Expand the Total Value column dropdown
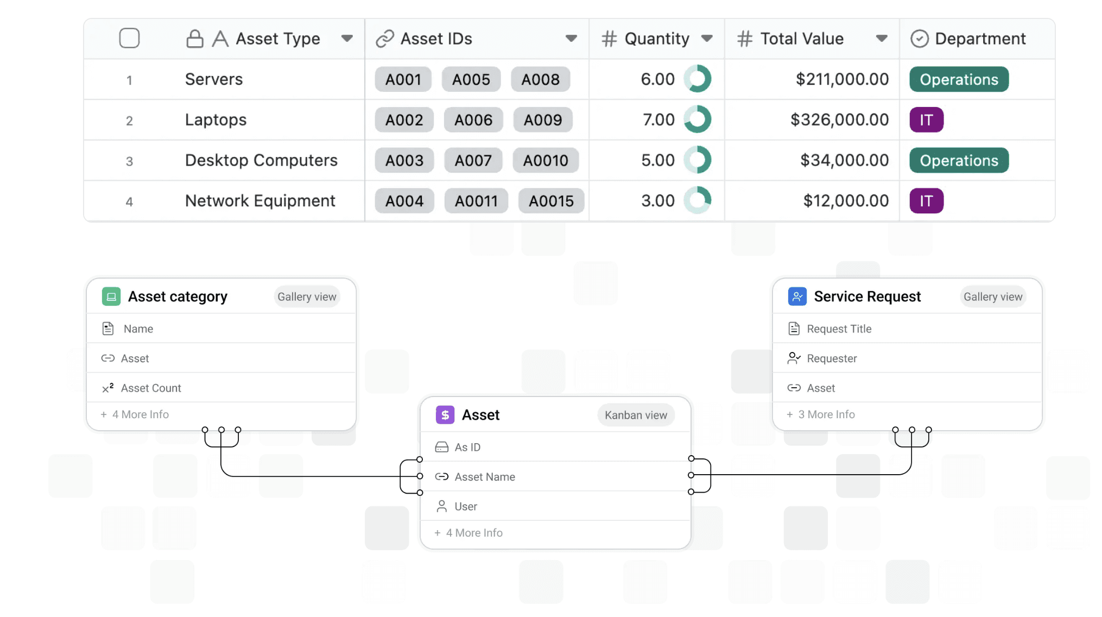1102x617 pixels. coord(882,39)
